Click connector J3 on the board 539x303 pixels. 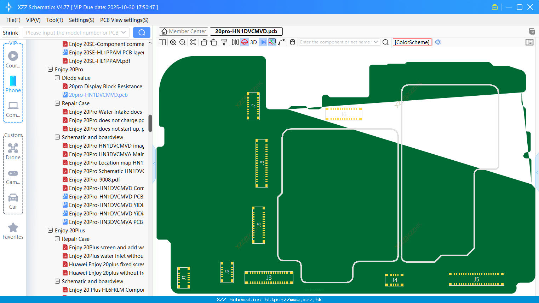coord(269,278)
